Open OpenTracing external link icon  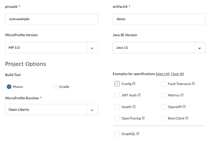tap(143, 118)
